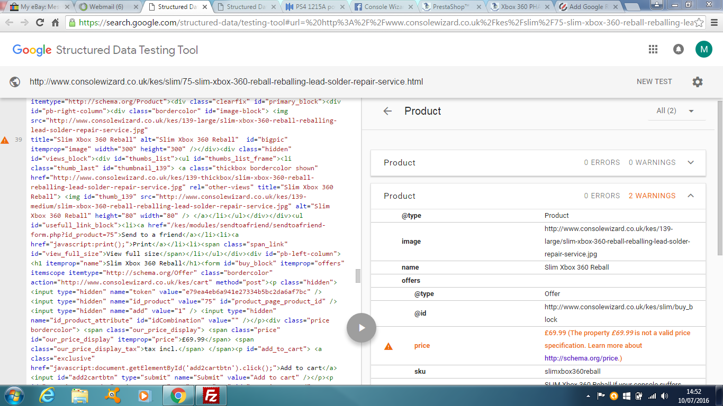Collapse the Product with 2 warnings
Image resolution: width=723 pixels, height=406 pixels.
[x=691, y=196]
